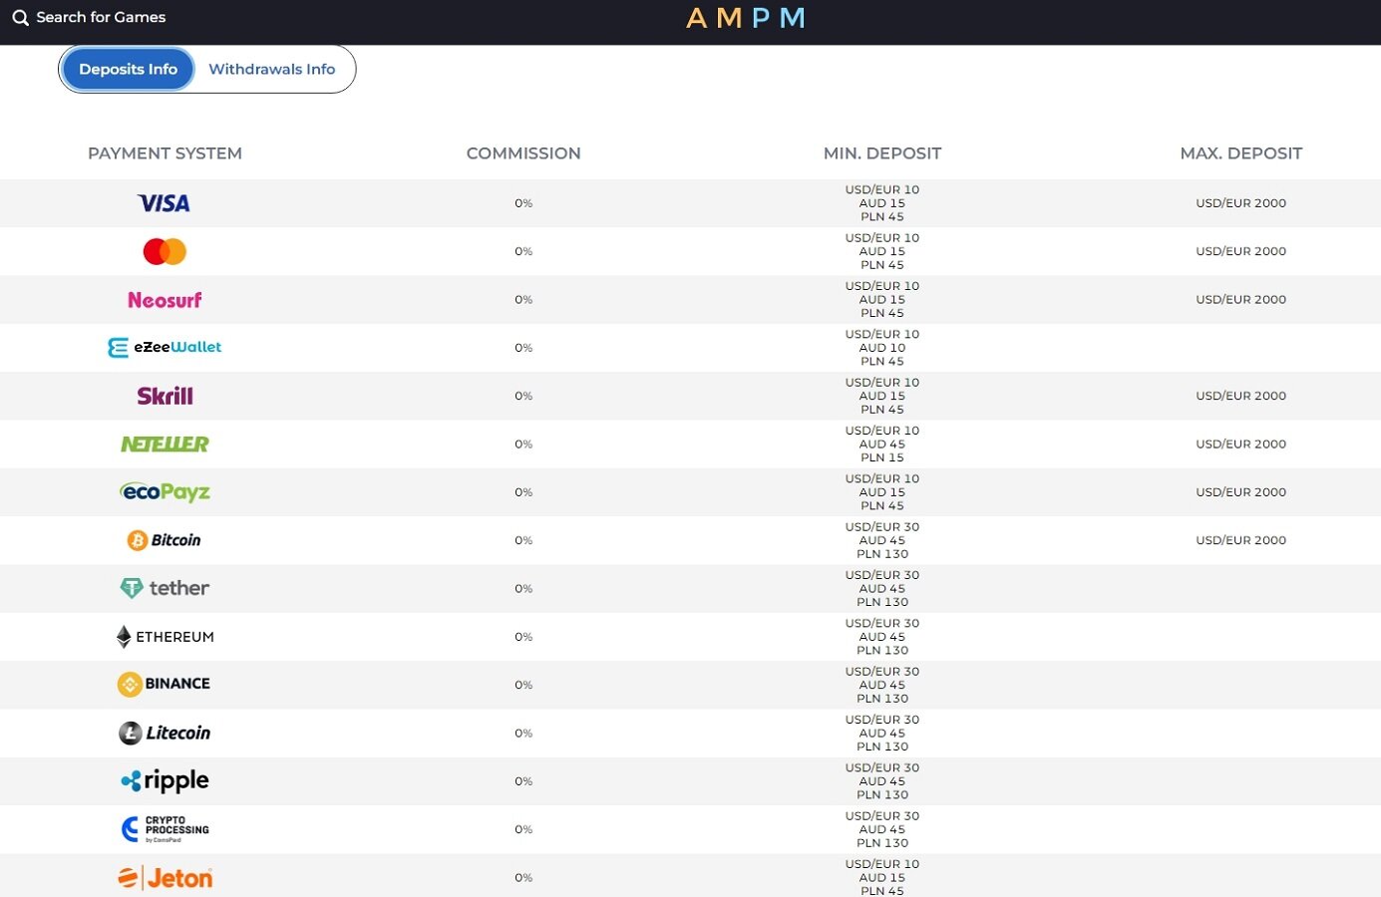
Task: Click USD/EUR 2000 in the Mastercard row
Action: pos(1241,251)
